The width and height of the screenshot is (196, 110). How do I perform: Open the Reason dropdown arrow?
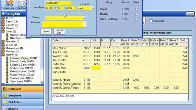coord(85,18)
